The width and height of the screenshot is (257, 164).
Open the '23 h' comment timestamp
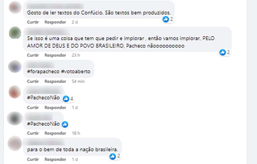point(76,55)
